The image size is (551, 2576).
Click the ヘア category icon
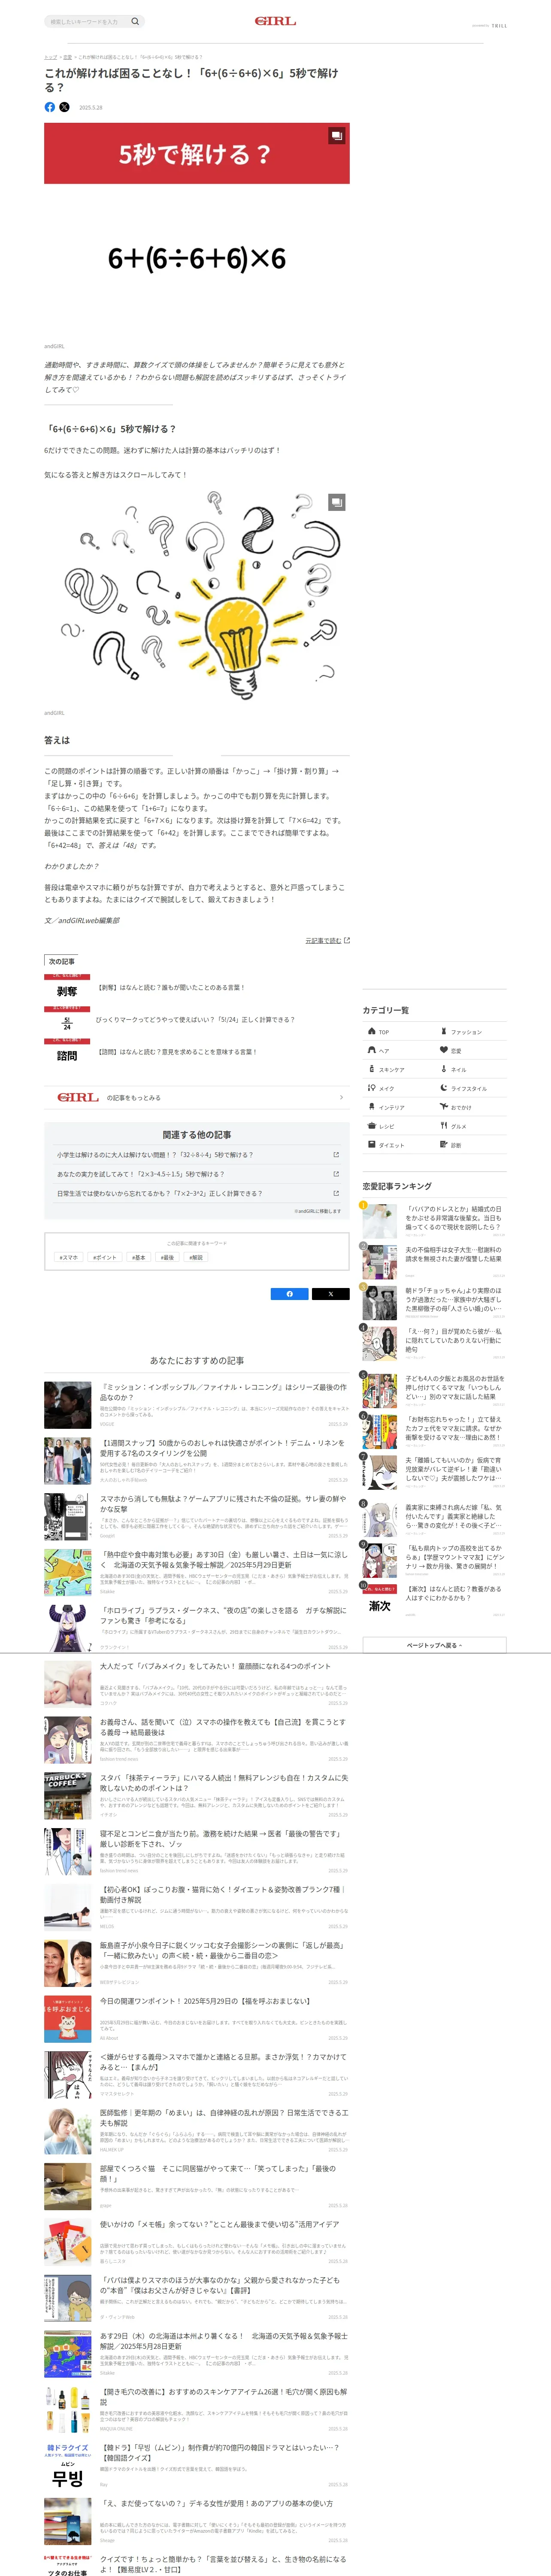click(372, 1050)
